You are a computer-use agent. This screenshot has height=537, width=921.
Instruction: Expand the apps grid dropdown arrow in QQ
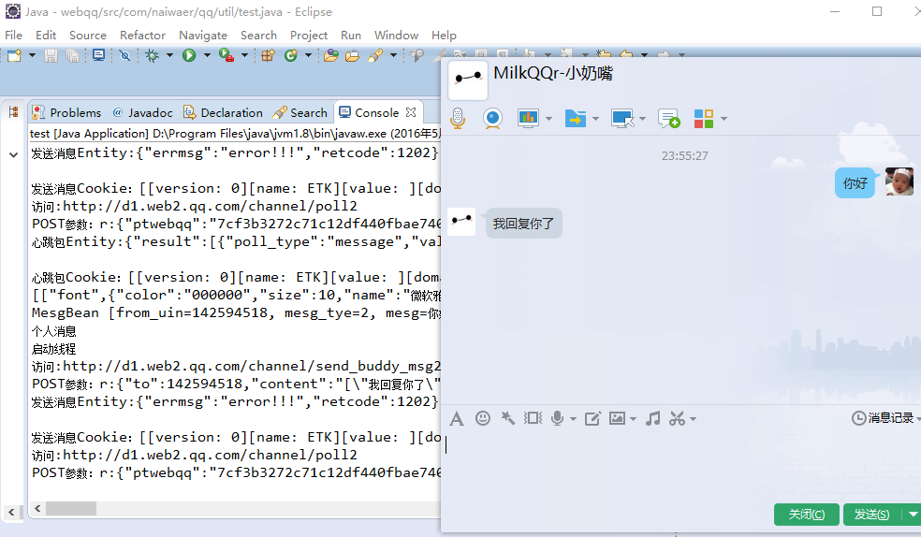[x=724, y=119]
